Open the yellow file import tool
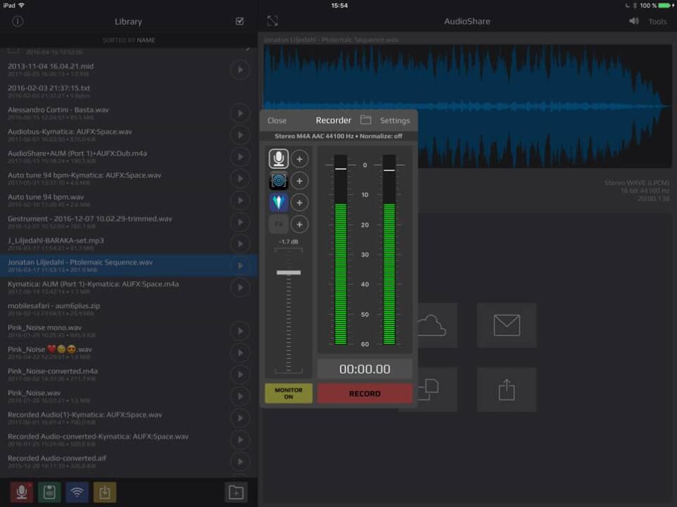The image size is (677, 507). (x=105, y=492)
